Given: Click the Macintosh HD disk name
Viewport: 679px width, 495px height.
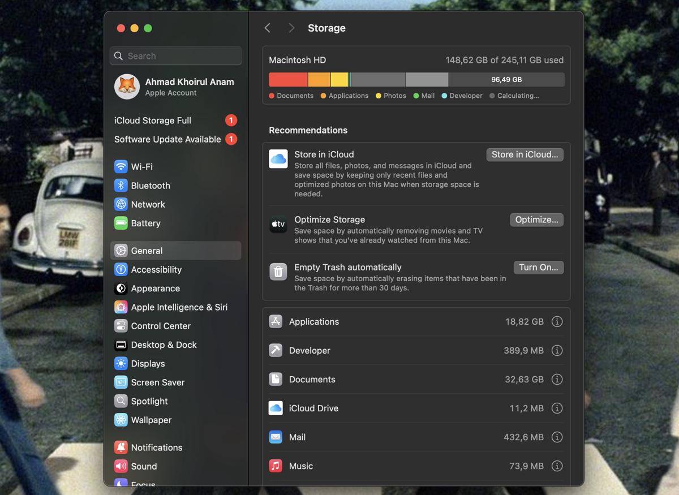Looking at the screenshot, I should [297, 60].
